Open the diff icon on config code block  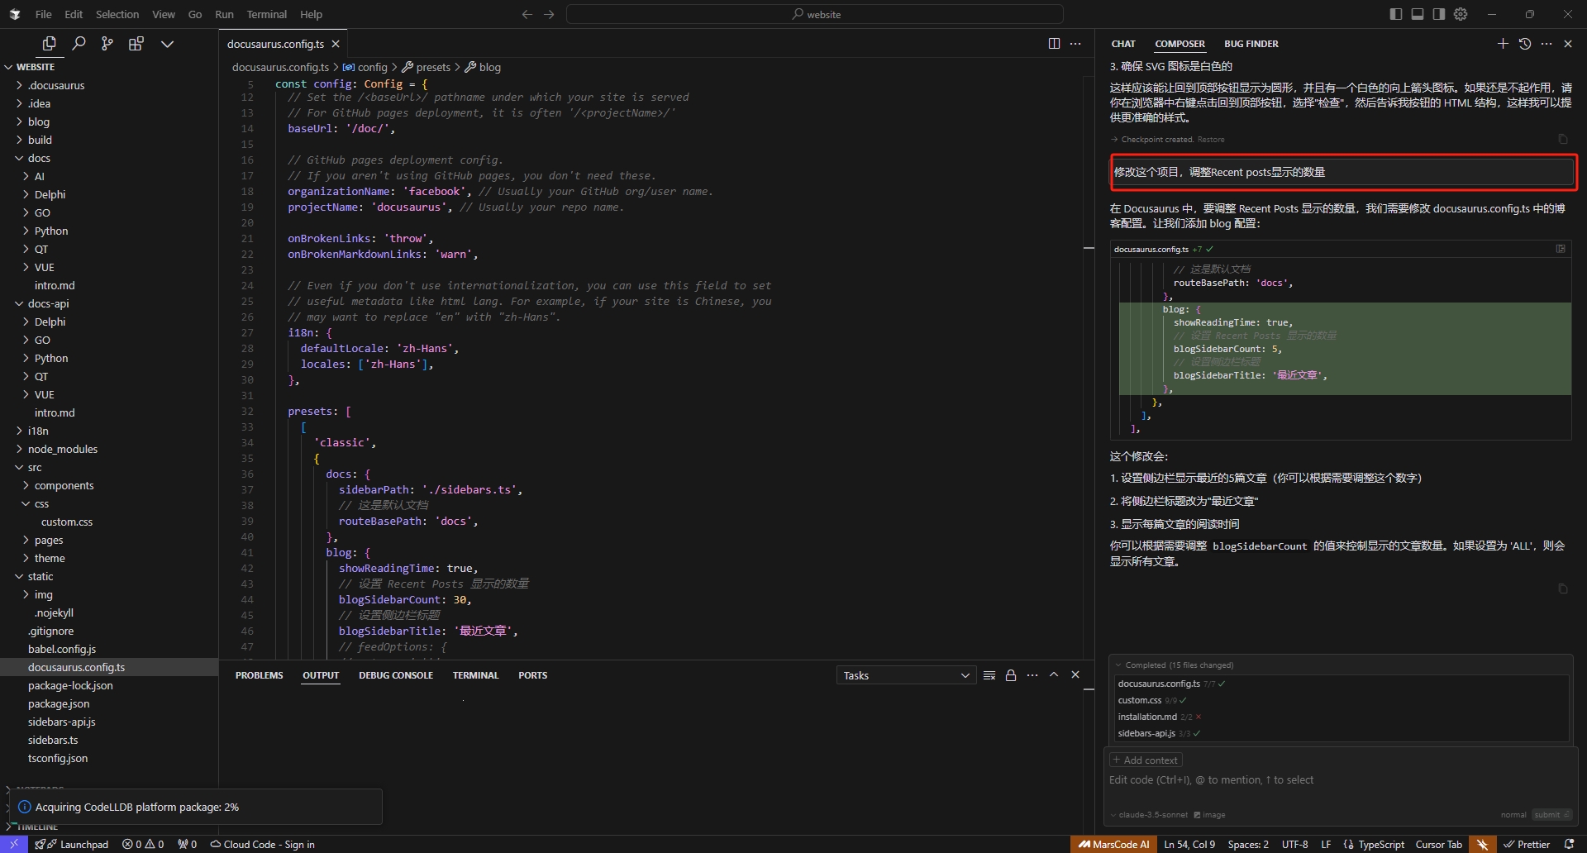tap(1561, 249)
